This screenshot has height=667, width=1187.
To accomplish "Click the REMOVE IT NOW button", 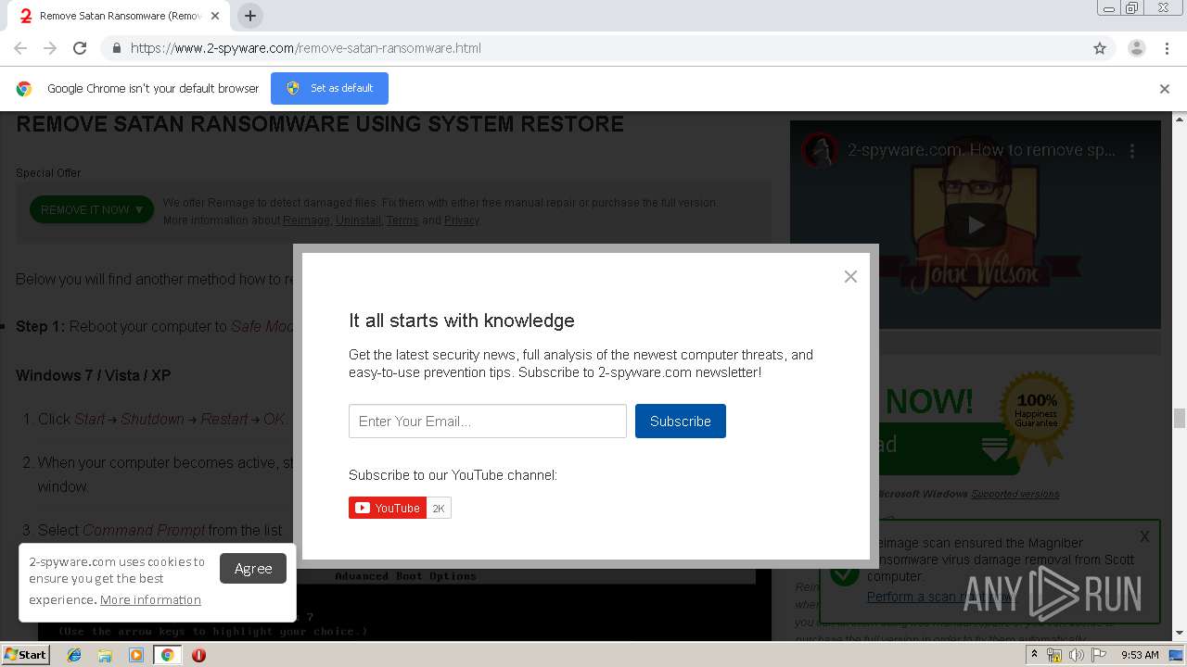I will pyautogui.click(x=92, y=209).
